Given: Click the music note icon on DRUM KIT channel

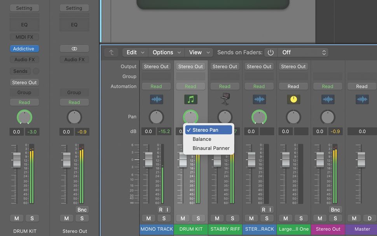Looking at the screenshot, I should pos(190,99).
